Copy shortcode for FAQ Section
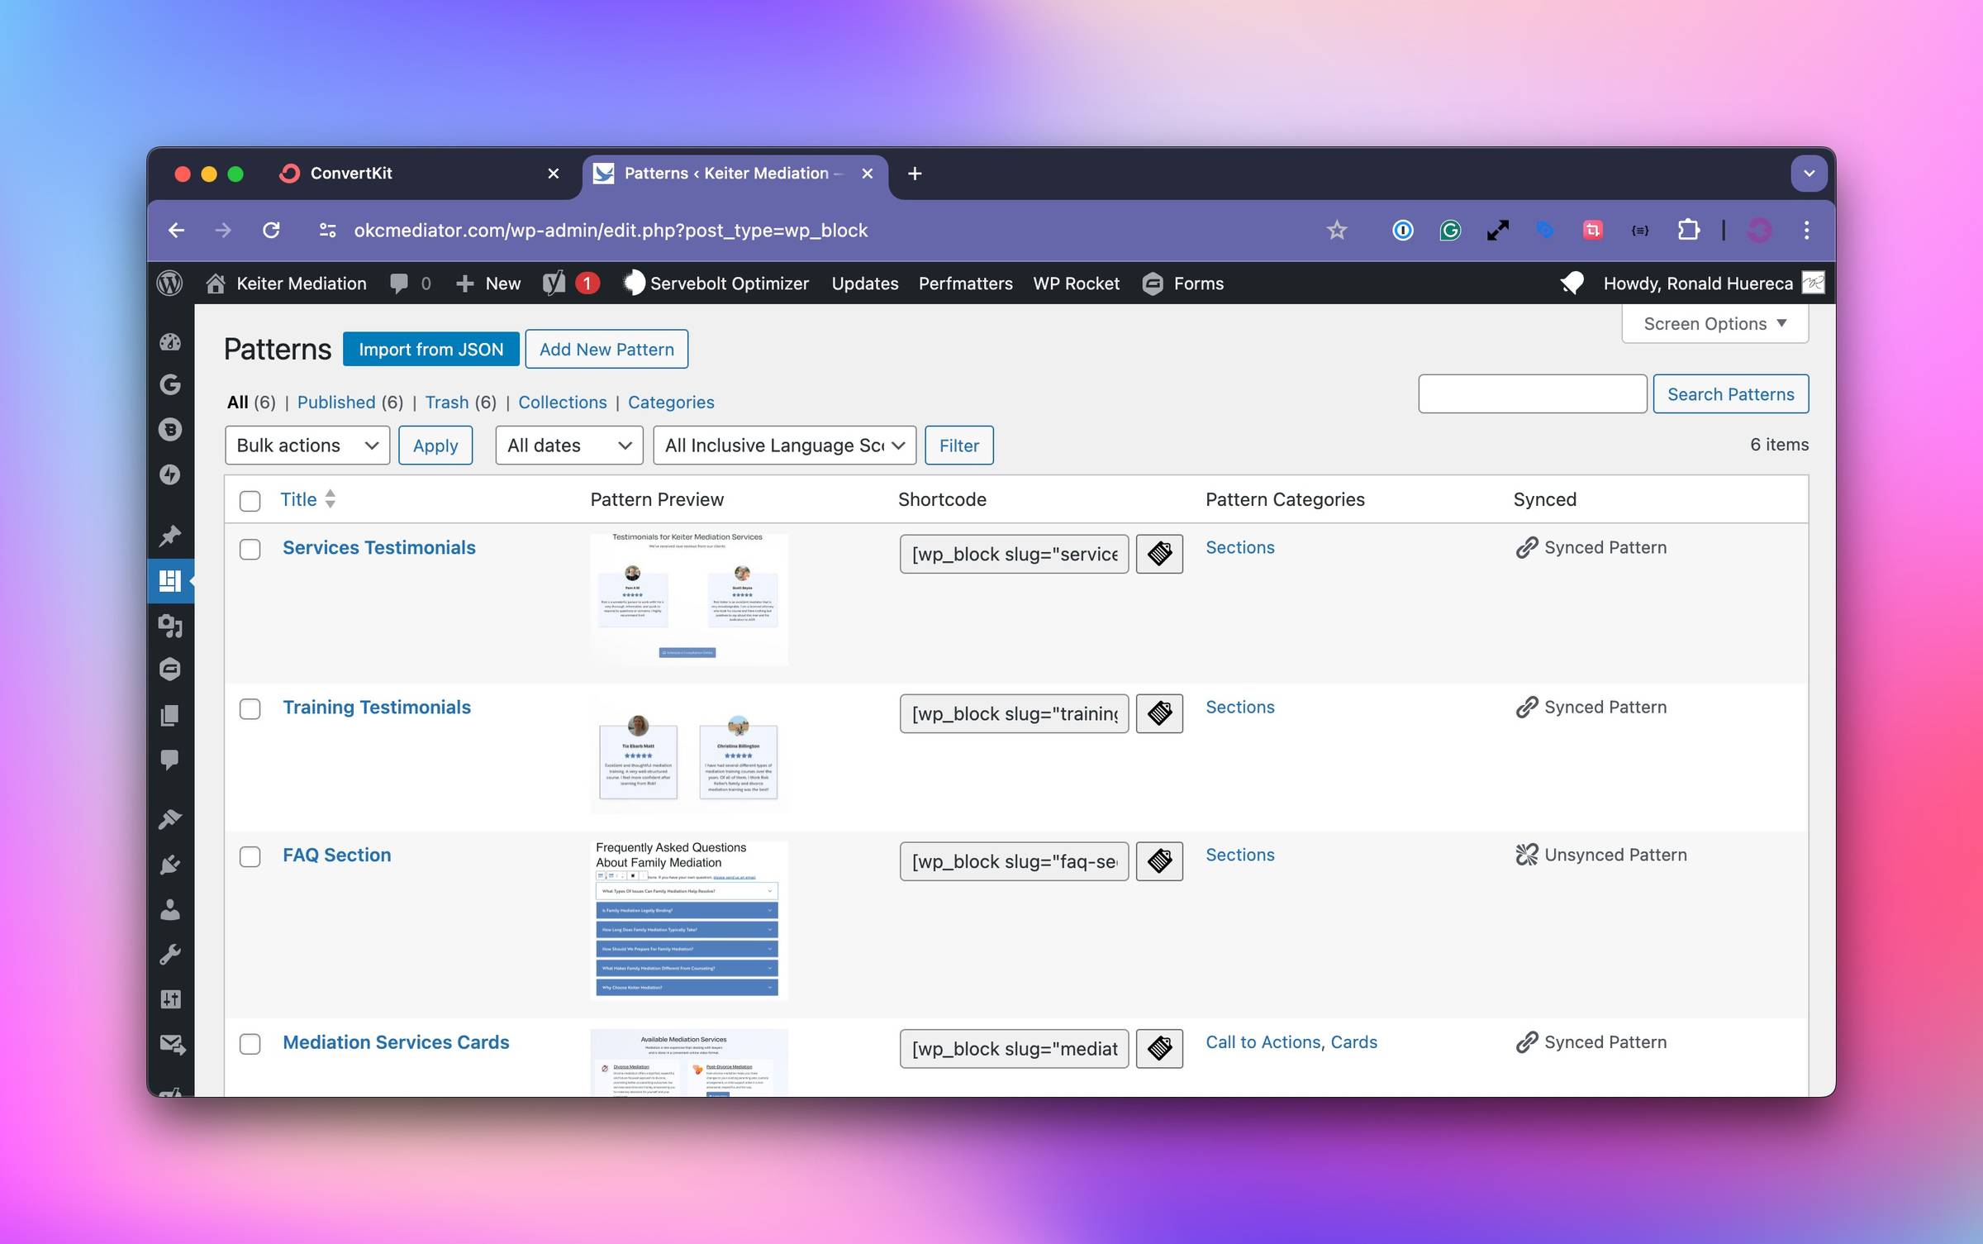This screenshot has width=1983, height=1244. 1159,861
